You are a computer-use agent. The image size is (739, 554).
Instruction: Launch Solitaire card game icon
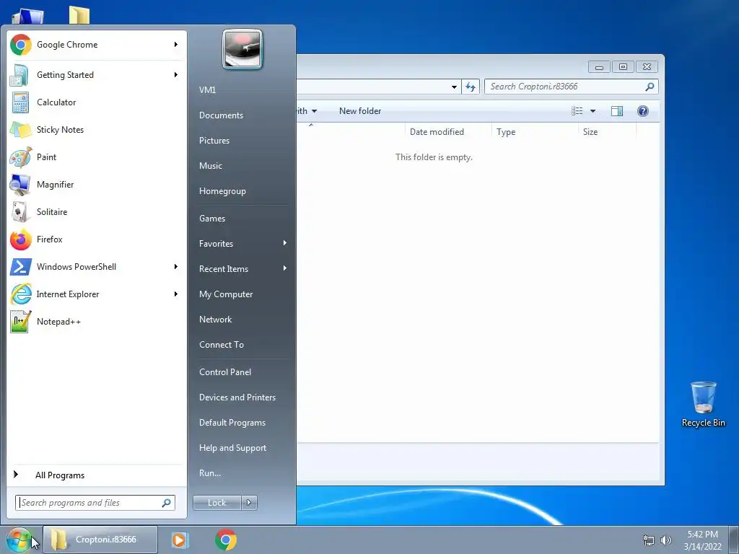click(x=19, y=212)
